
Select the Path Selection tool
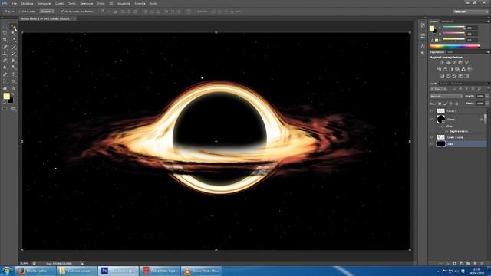(5, 81)
